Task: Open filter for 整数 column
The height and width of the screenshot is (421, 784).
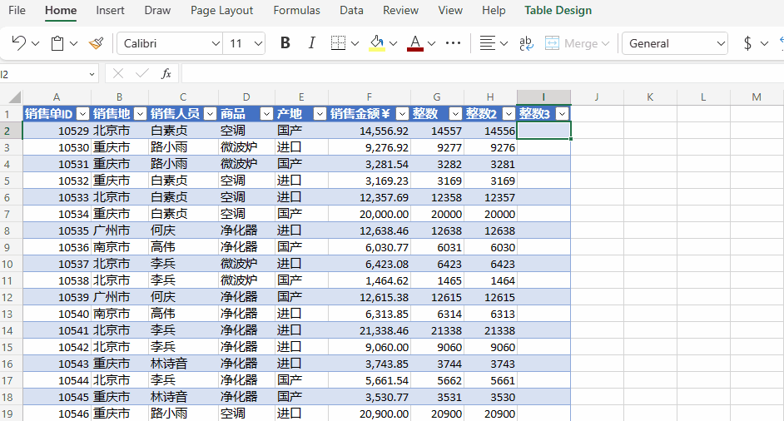Action: click(x=455, y=114)
